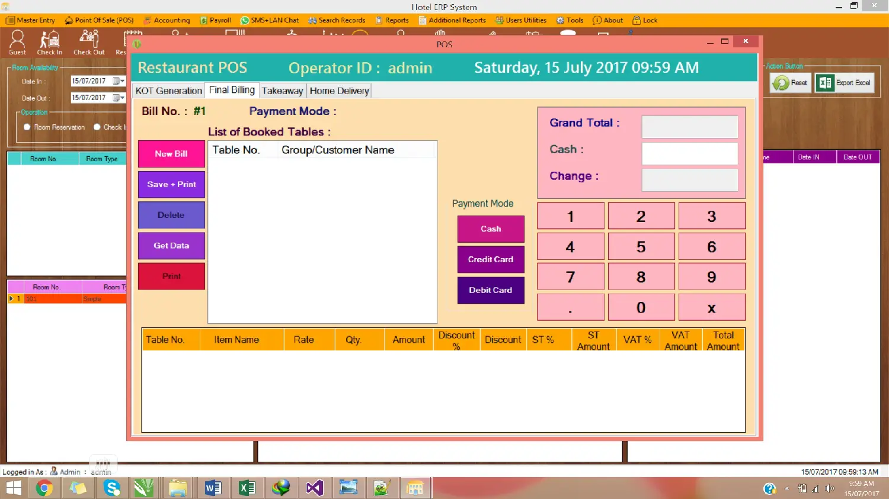Screen dimensions: 889x499
Task: Click the Export Excel button
Action: click(x=844, y=83)
